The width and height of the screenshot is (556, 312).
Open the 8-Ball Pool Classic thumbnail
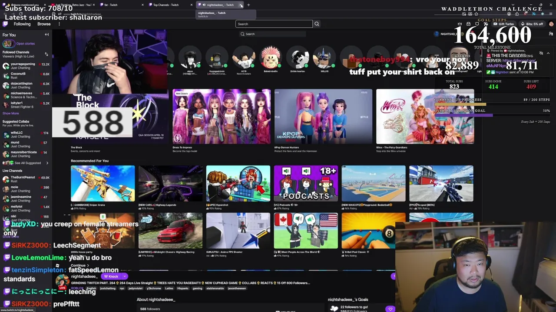tap(368, 231)
